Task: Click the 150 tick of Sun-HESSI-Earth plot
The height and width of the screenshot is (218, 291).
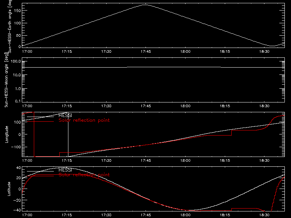Action: click(x=17, y=11)
